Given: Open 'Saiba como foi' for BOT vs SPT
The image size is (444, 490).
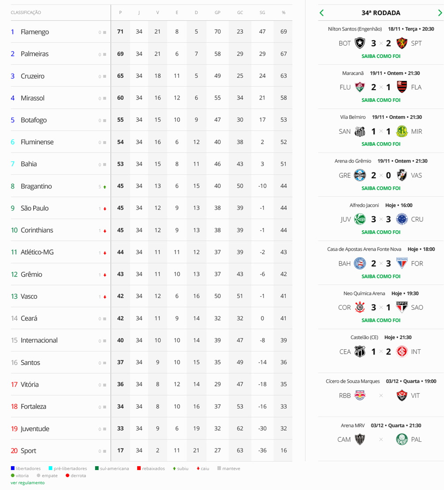Looking at the screenshot, I should point(381,56).
